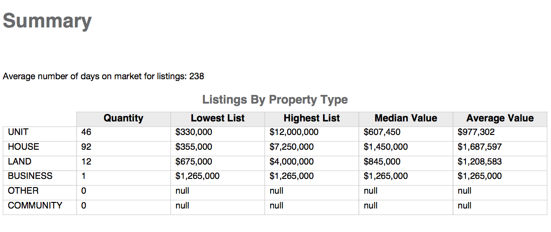Select the $845,000 LAND median cell

pyautogui.click(x=406, y=162)
